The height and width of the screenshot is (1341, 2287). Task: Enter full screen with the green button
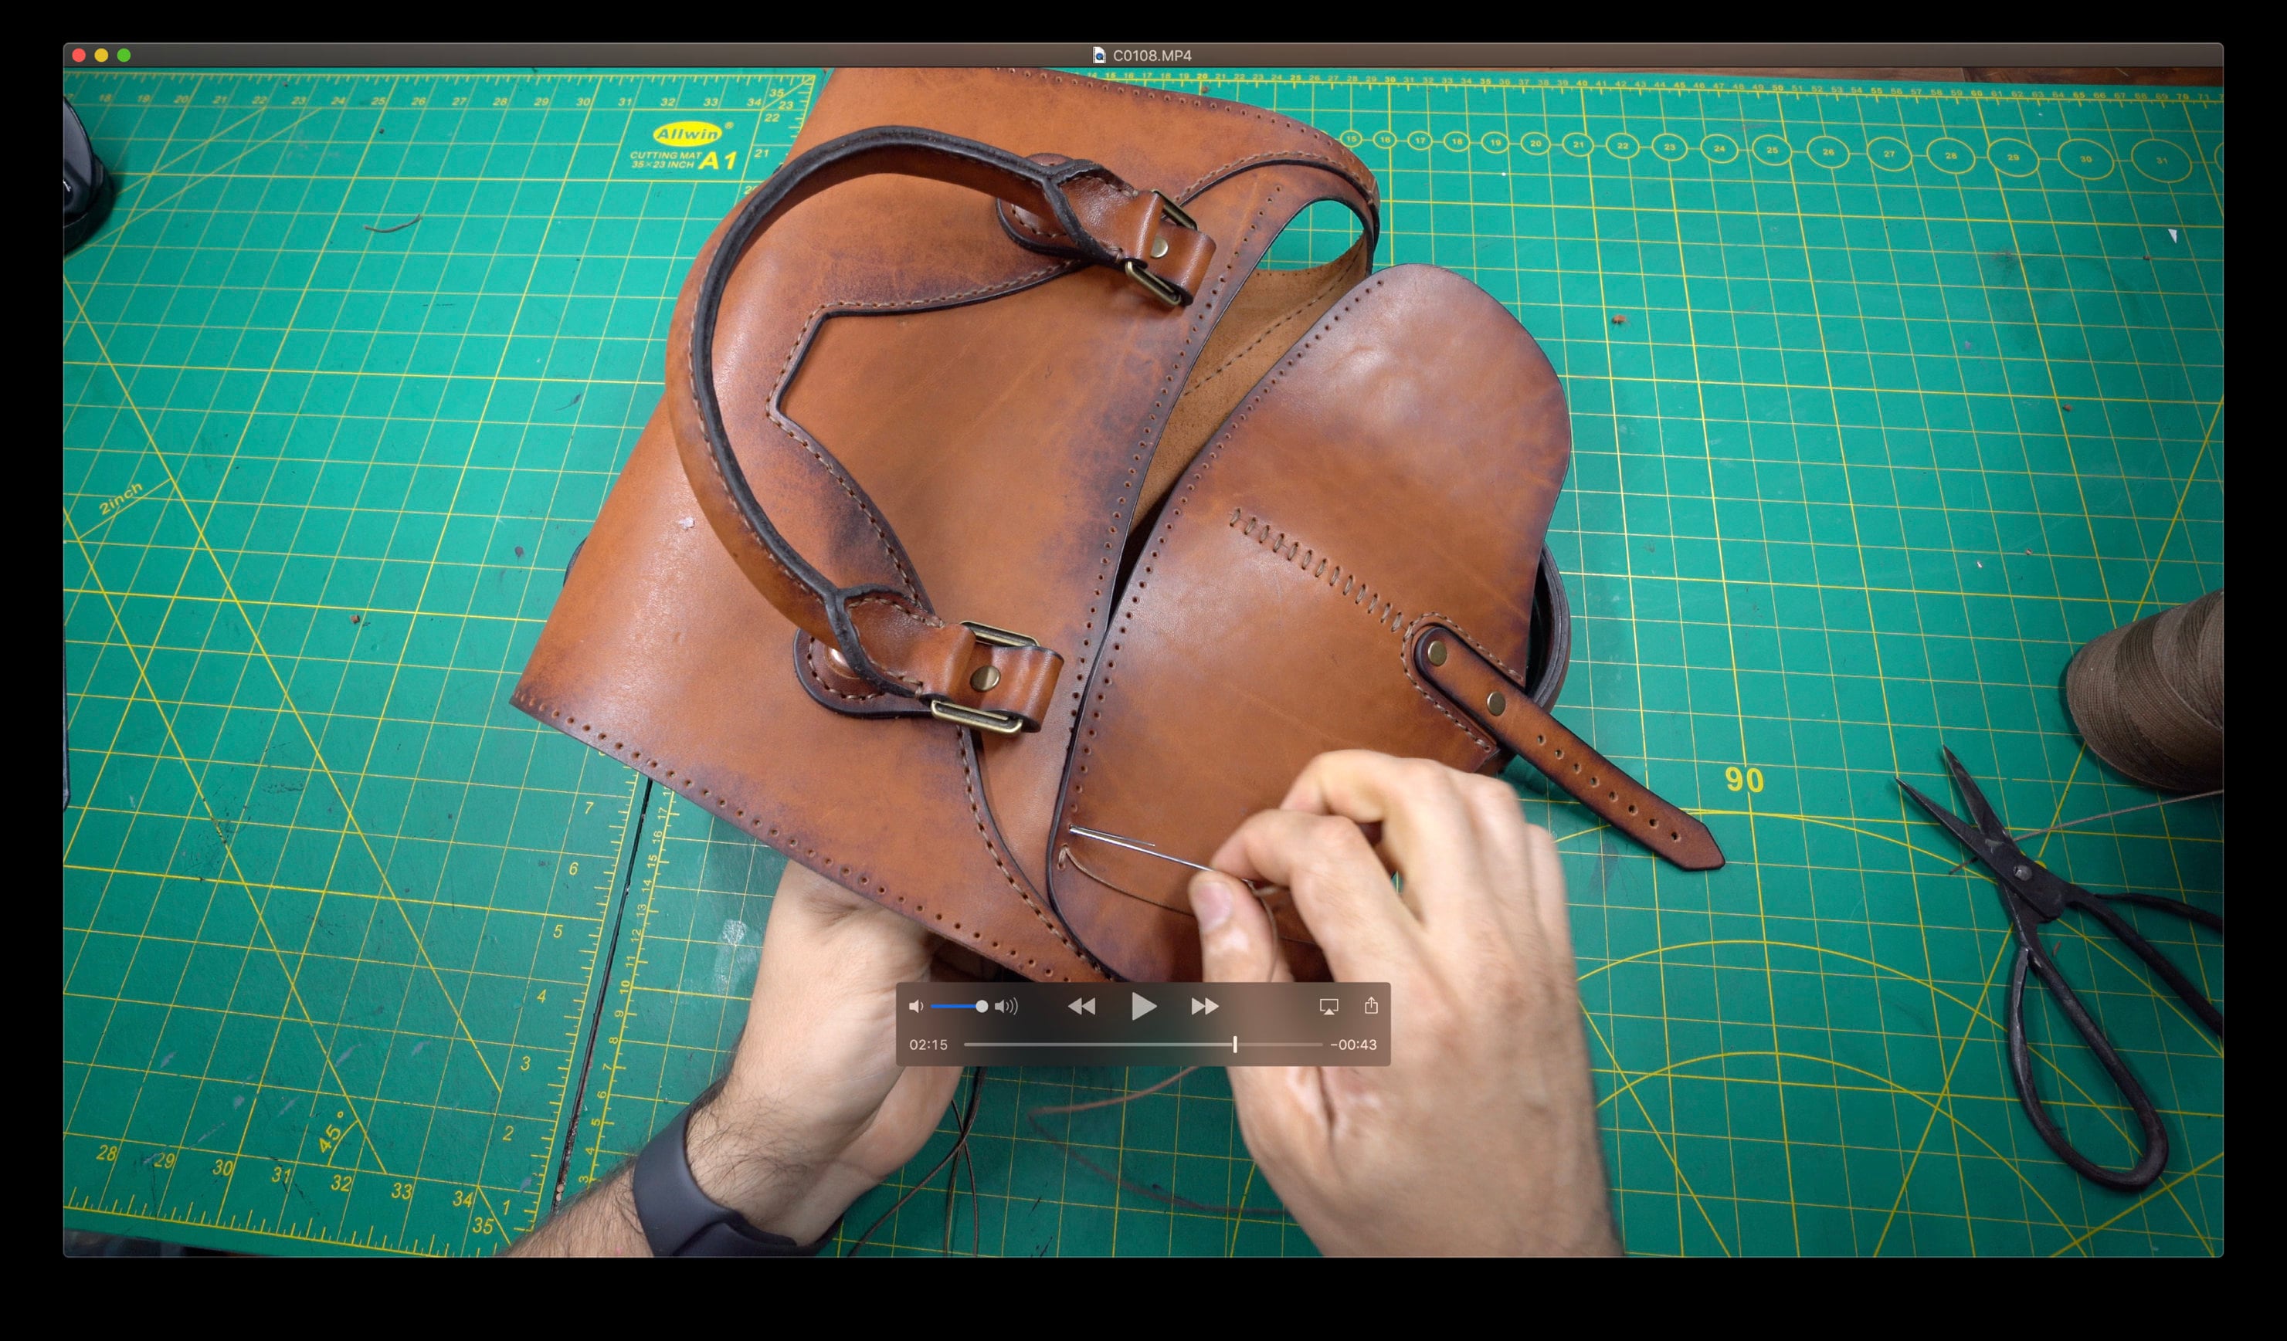click(x=124, y=56)
